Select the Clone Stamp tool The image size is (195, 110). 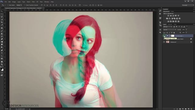point(2,34)
